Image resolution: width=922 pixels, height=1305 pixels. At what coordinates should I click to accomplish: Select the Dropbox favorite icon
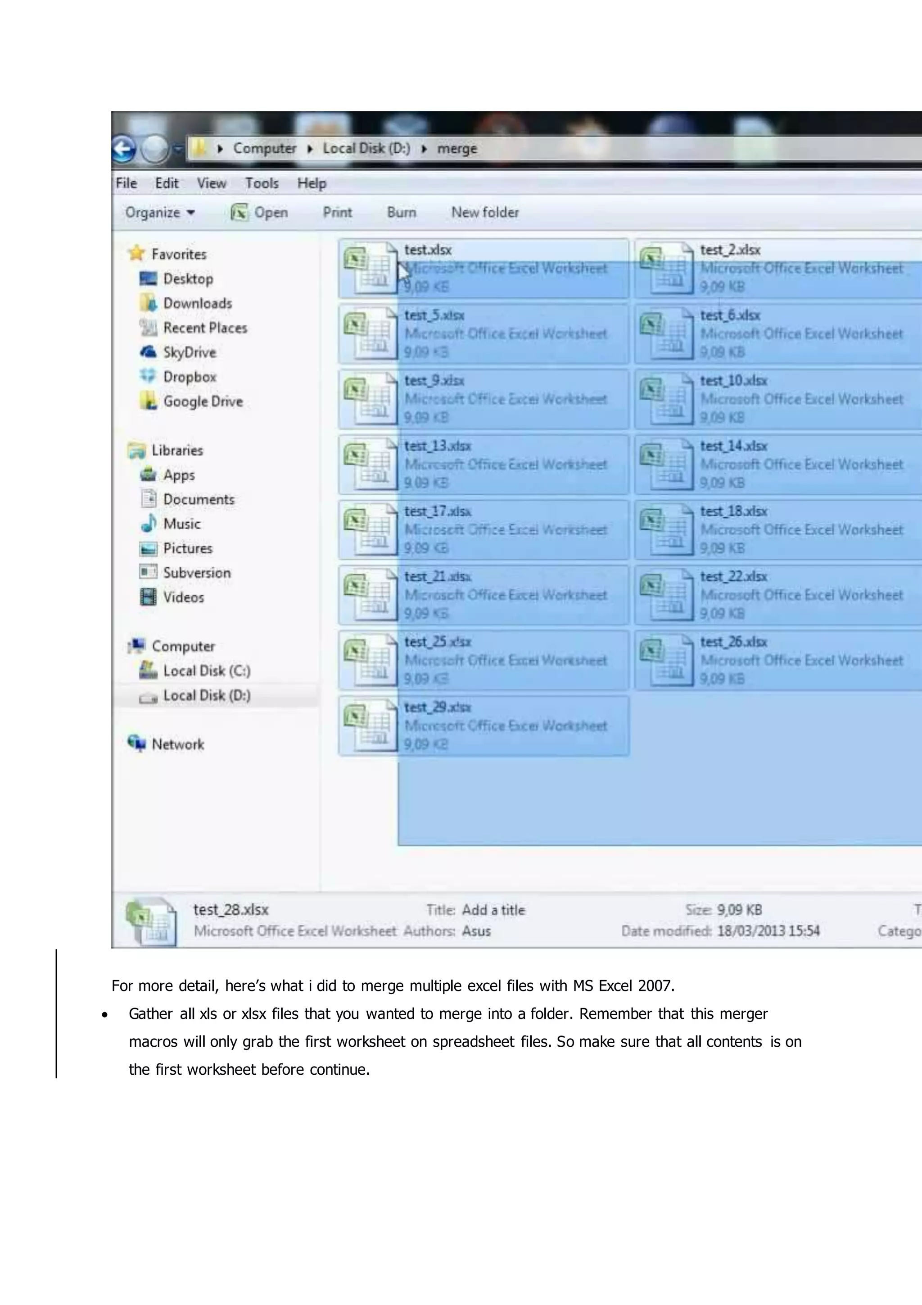pyautogui.click(x=148, y=376)
